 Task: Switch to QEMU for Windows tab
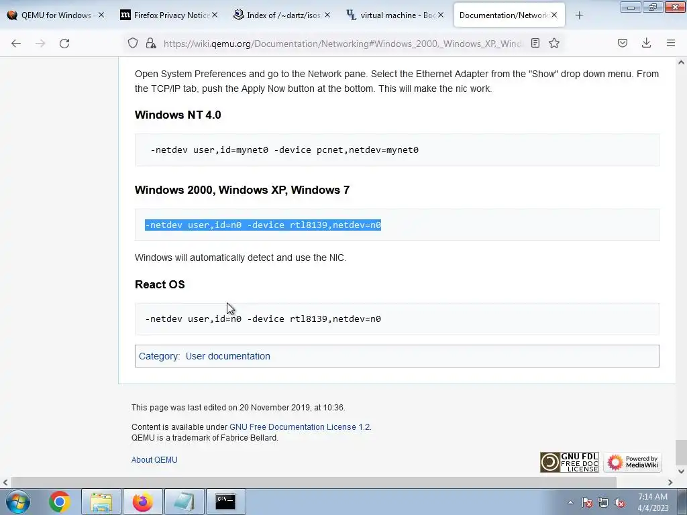coord(56,15)
